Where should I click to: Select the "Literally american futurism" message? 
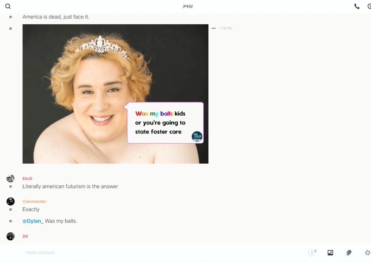point(70,186)
